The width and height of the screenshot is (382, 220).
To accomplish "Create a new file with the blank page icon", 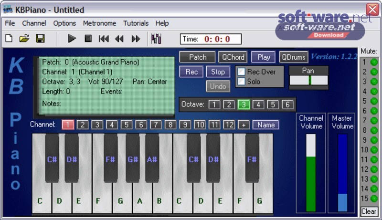I will pos(9,39).
